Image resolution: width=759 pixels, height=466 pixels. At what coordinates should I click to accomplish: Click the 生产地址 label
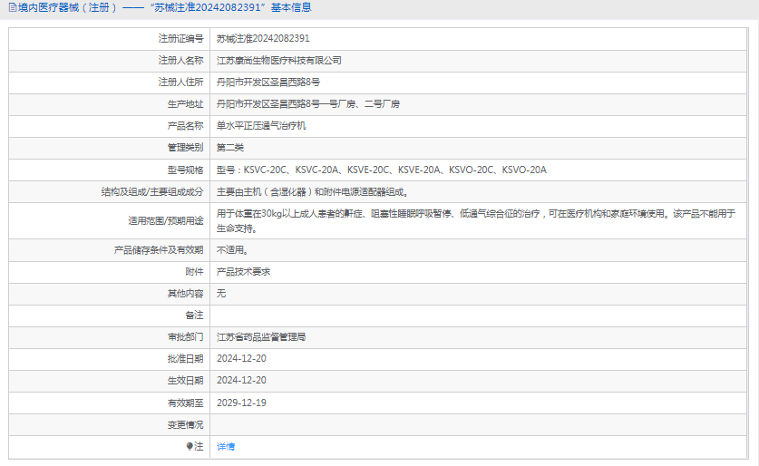click(x=185, y=104)
